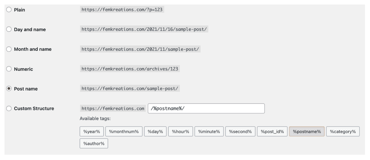Click the Available tags label
Image resolution: width=370 pixels, height=160 pixels.
(x=95, y=119)
